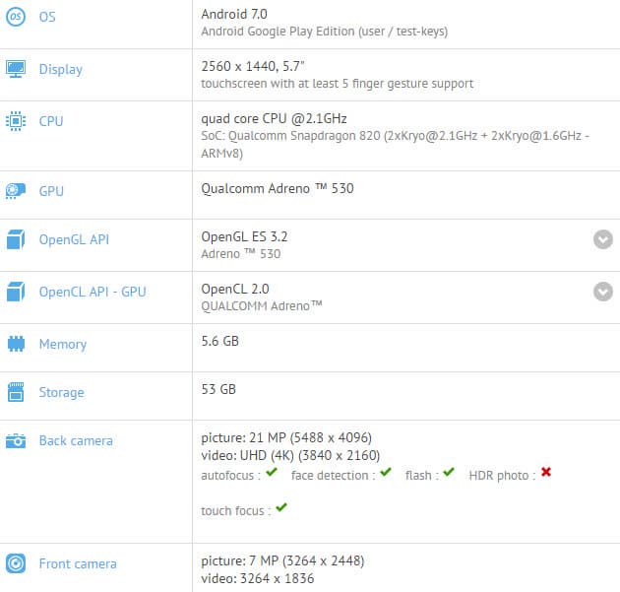
Task: Click the OpenGL API cube icon
Action: point(16,239)
